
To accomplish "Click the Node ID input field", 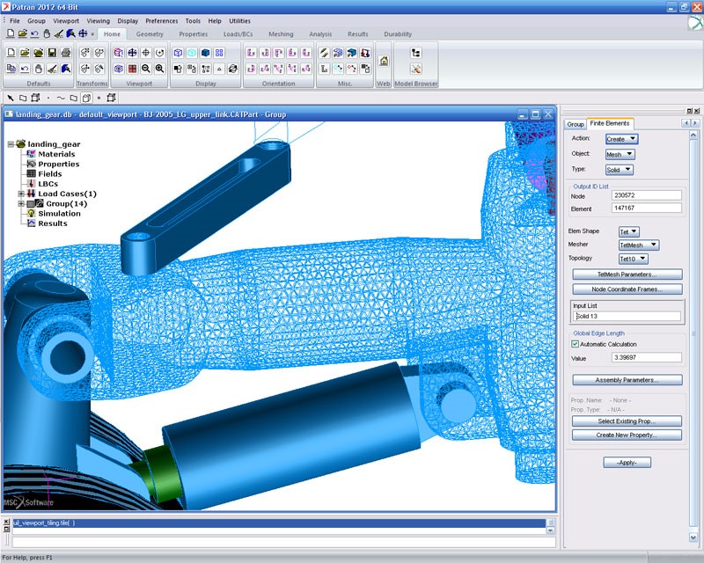I will pos(647,195).
